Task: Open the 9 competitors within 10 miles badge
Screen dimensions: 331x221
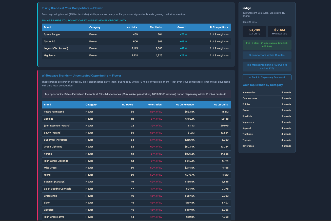Action: pos(267,55)
